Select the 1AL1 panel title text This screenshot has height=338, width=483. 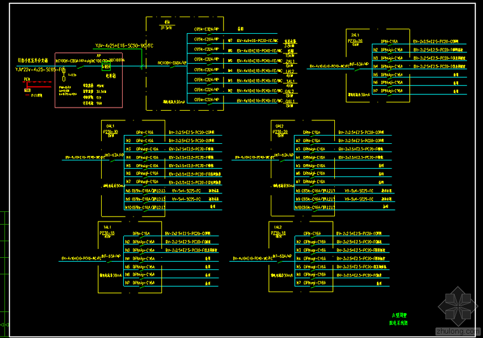[x=107, y=227]
